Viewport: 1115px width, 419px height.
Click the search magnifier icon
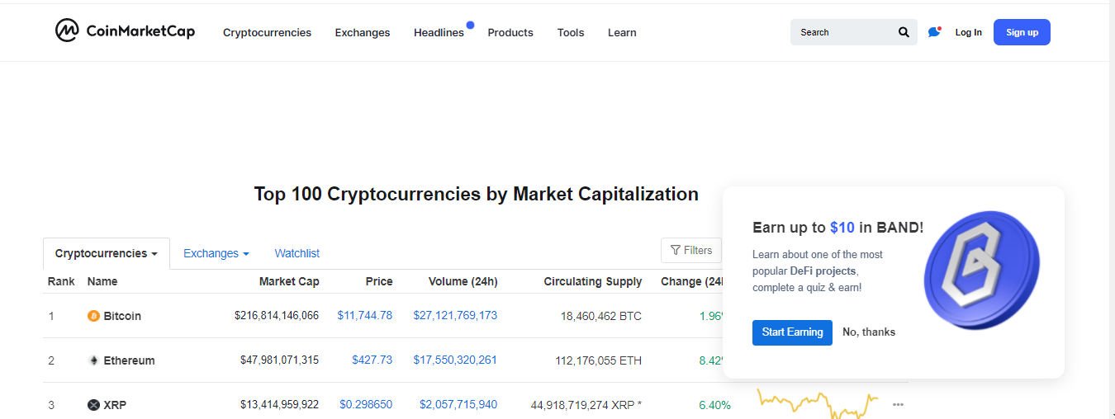tap(904, 32)
